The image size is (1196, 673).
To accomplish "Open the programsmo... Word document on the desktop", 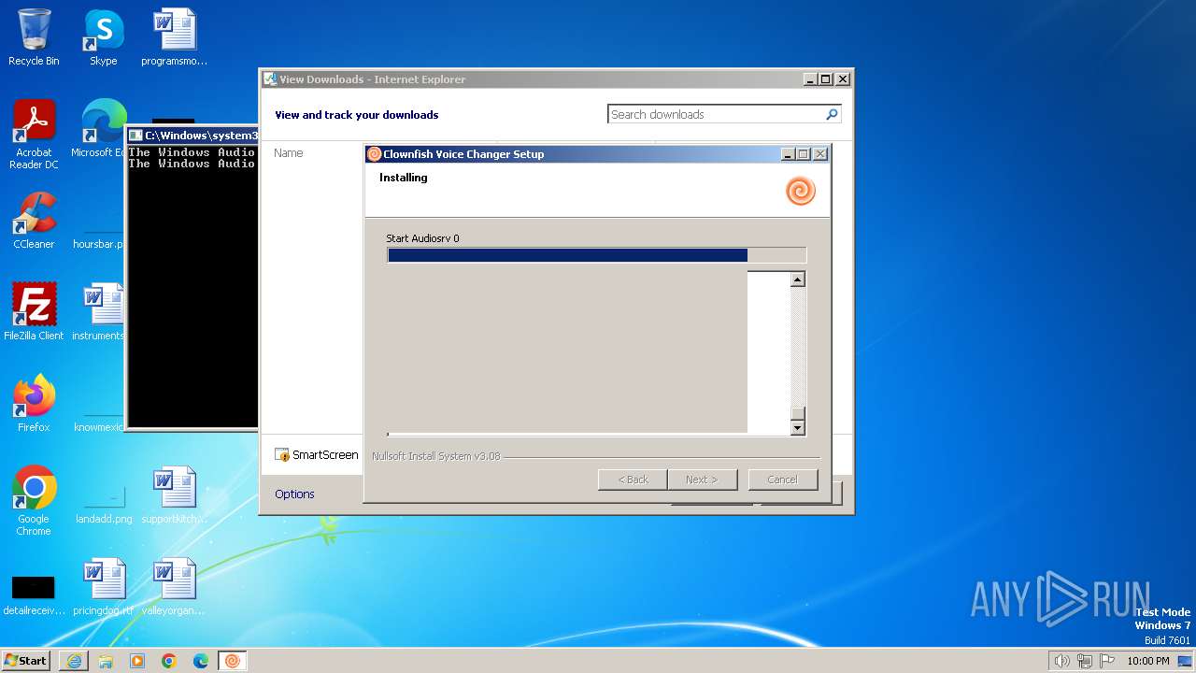I will [175, 37].
